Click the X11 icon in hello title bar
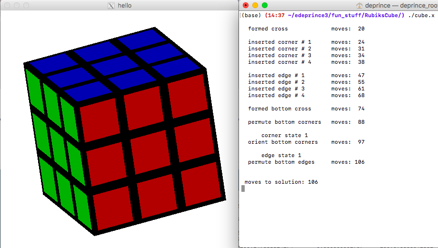438x248 pixels. (x=111, y=6)
